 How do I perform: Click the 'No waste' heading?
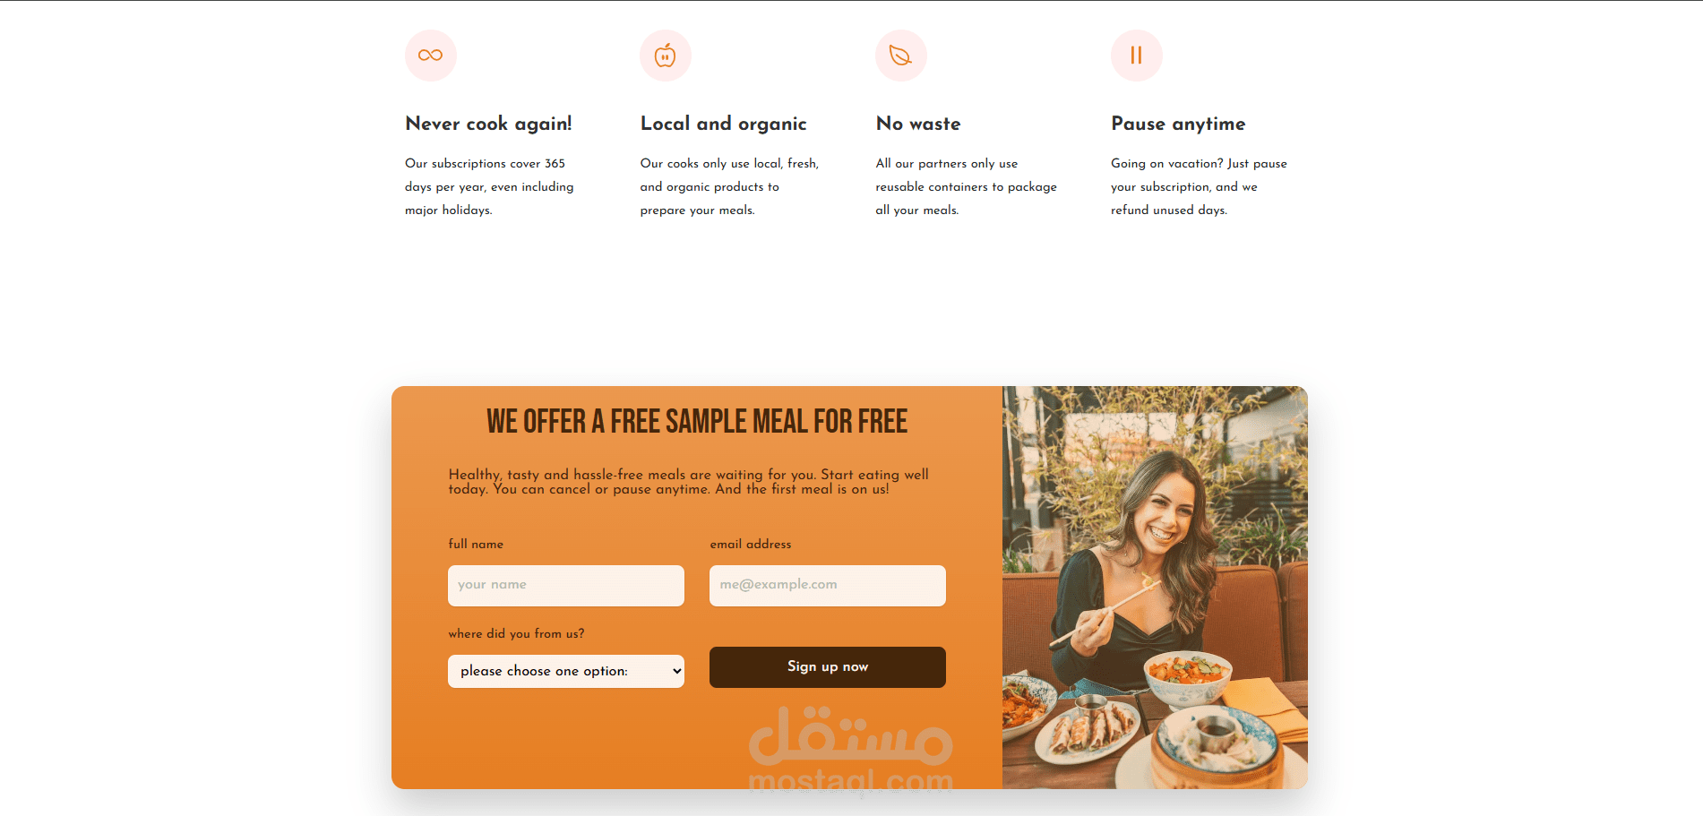click(x=918, y=124)
